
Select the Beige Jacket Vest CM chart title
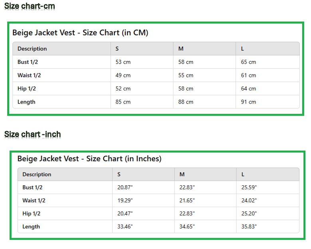[x=80, y=33]
